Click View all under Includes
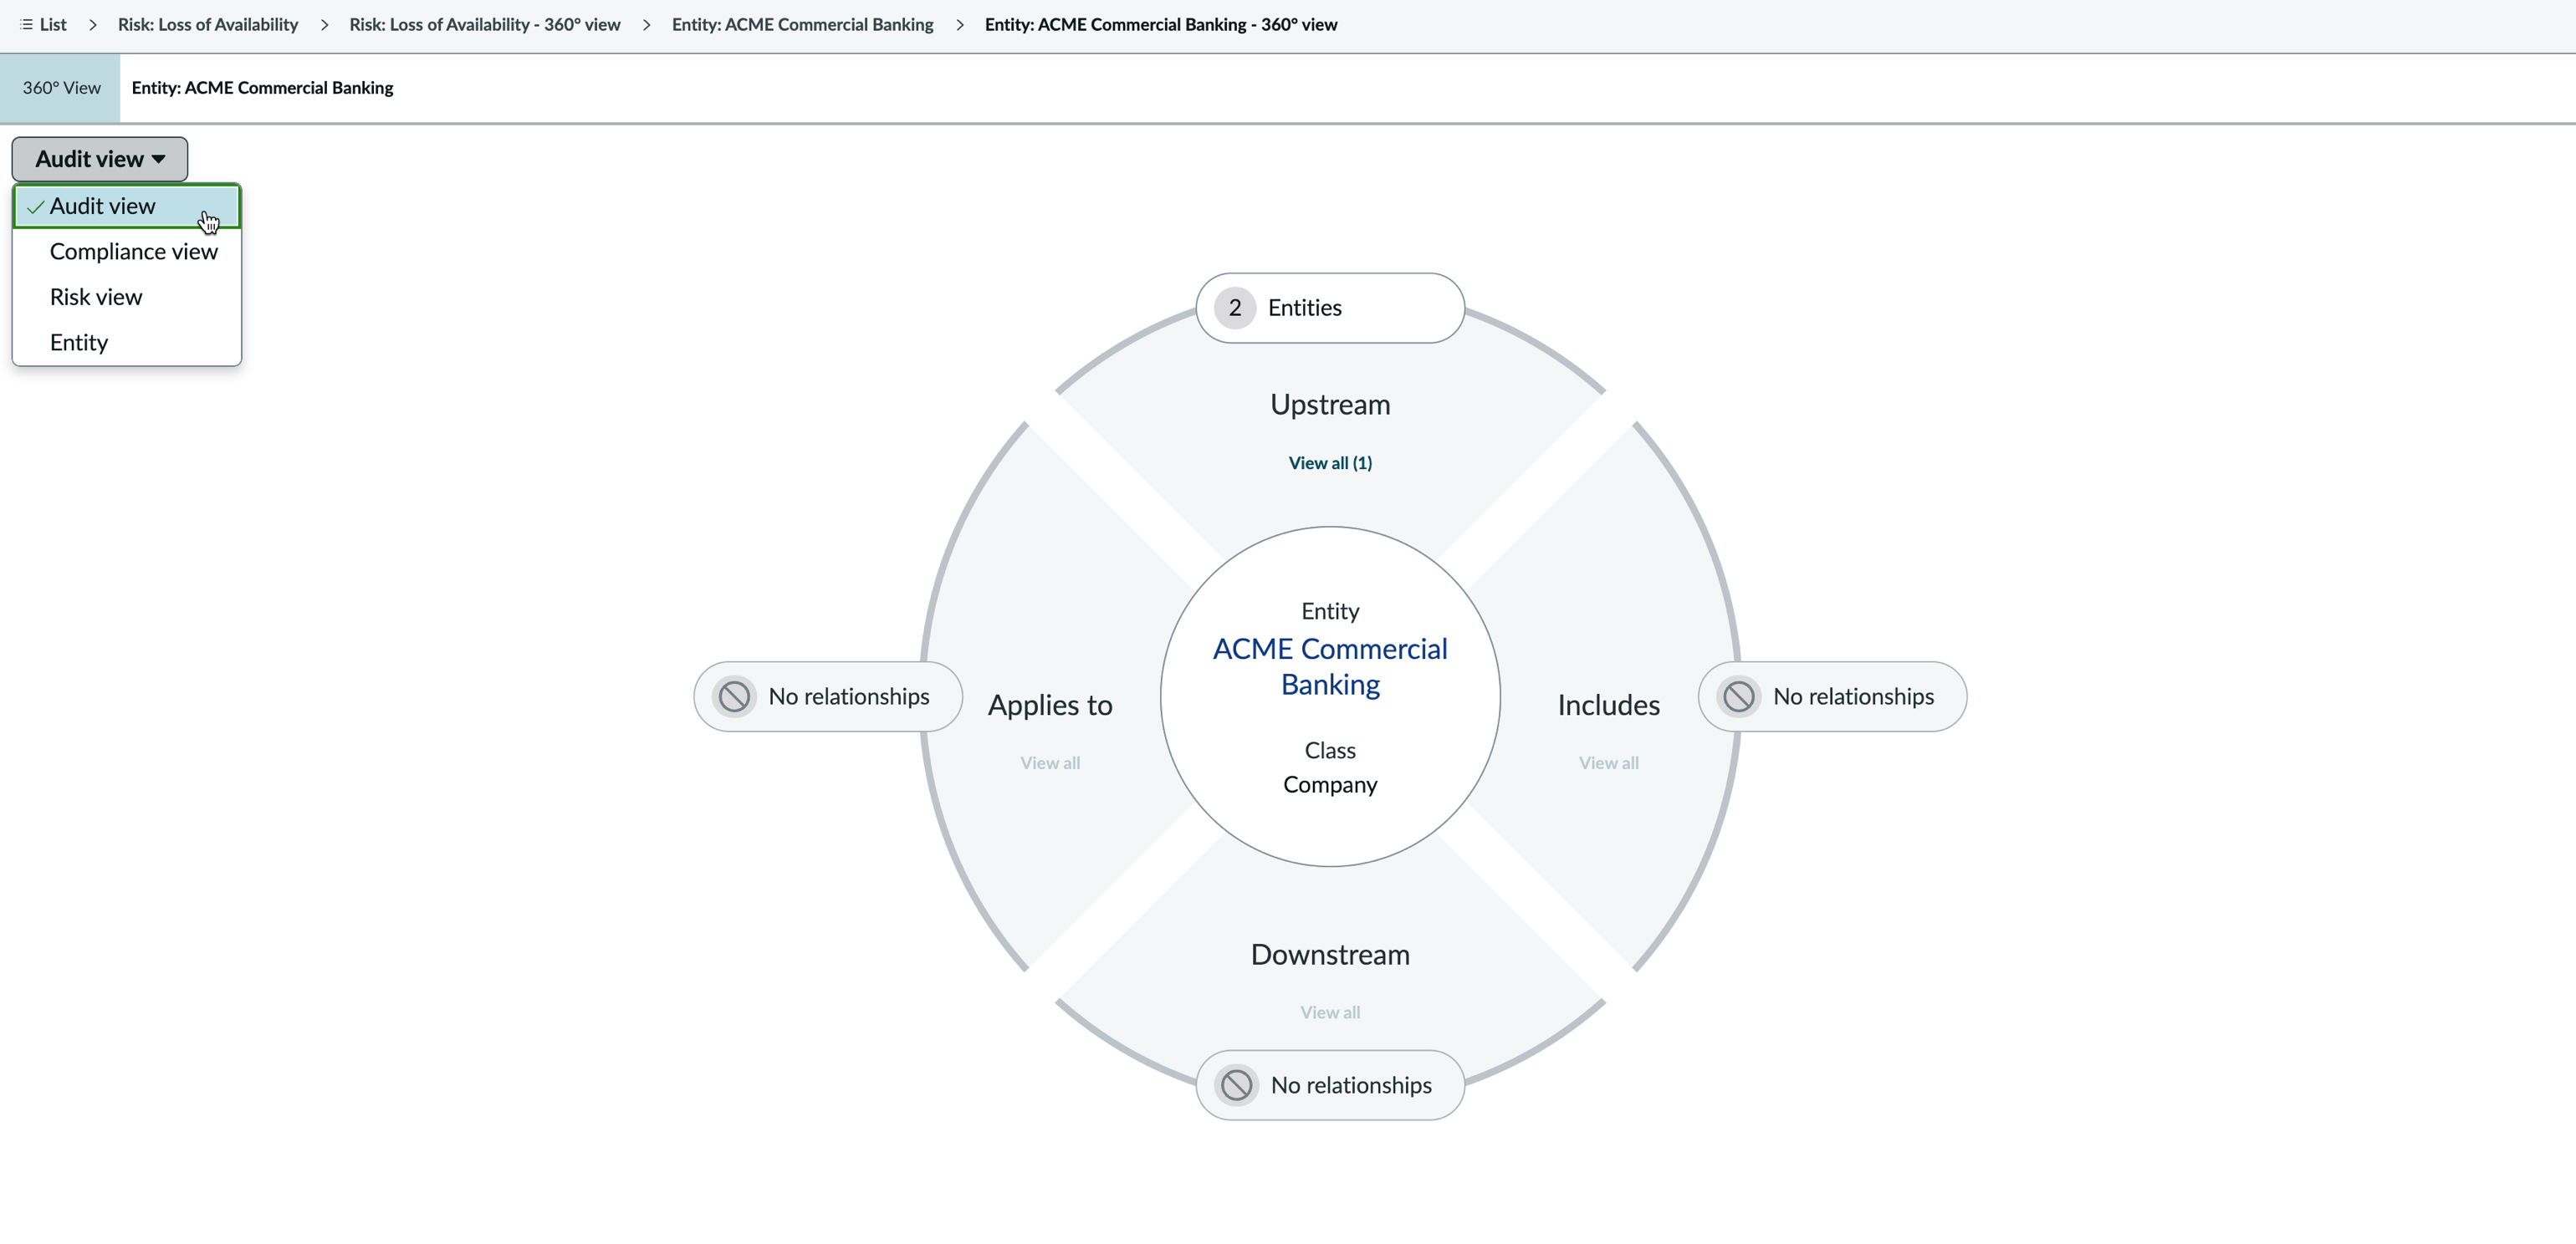Viewport: 2576px width, 1244px height. tap(1609, 762)
